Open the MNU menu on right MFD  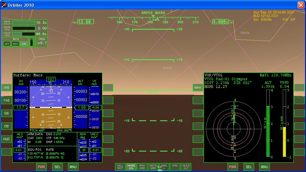[x=264, y=167]
